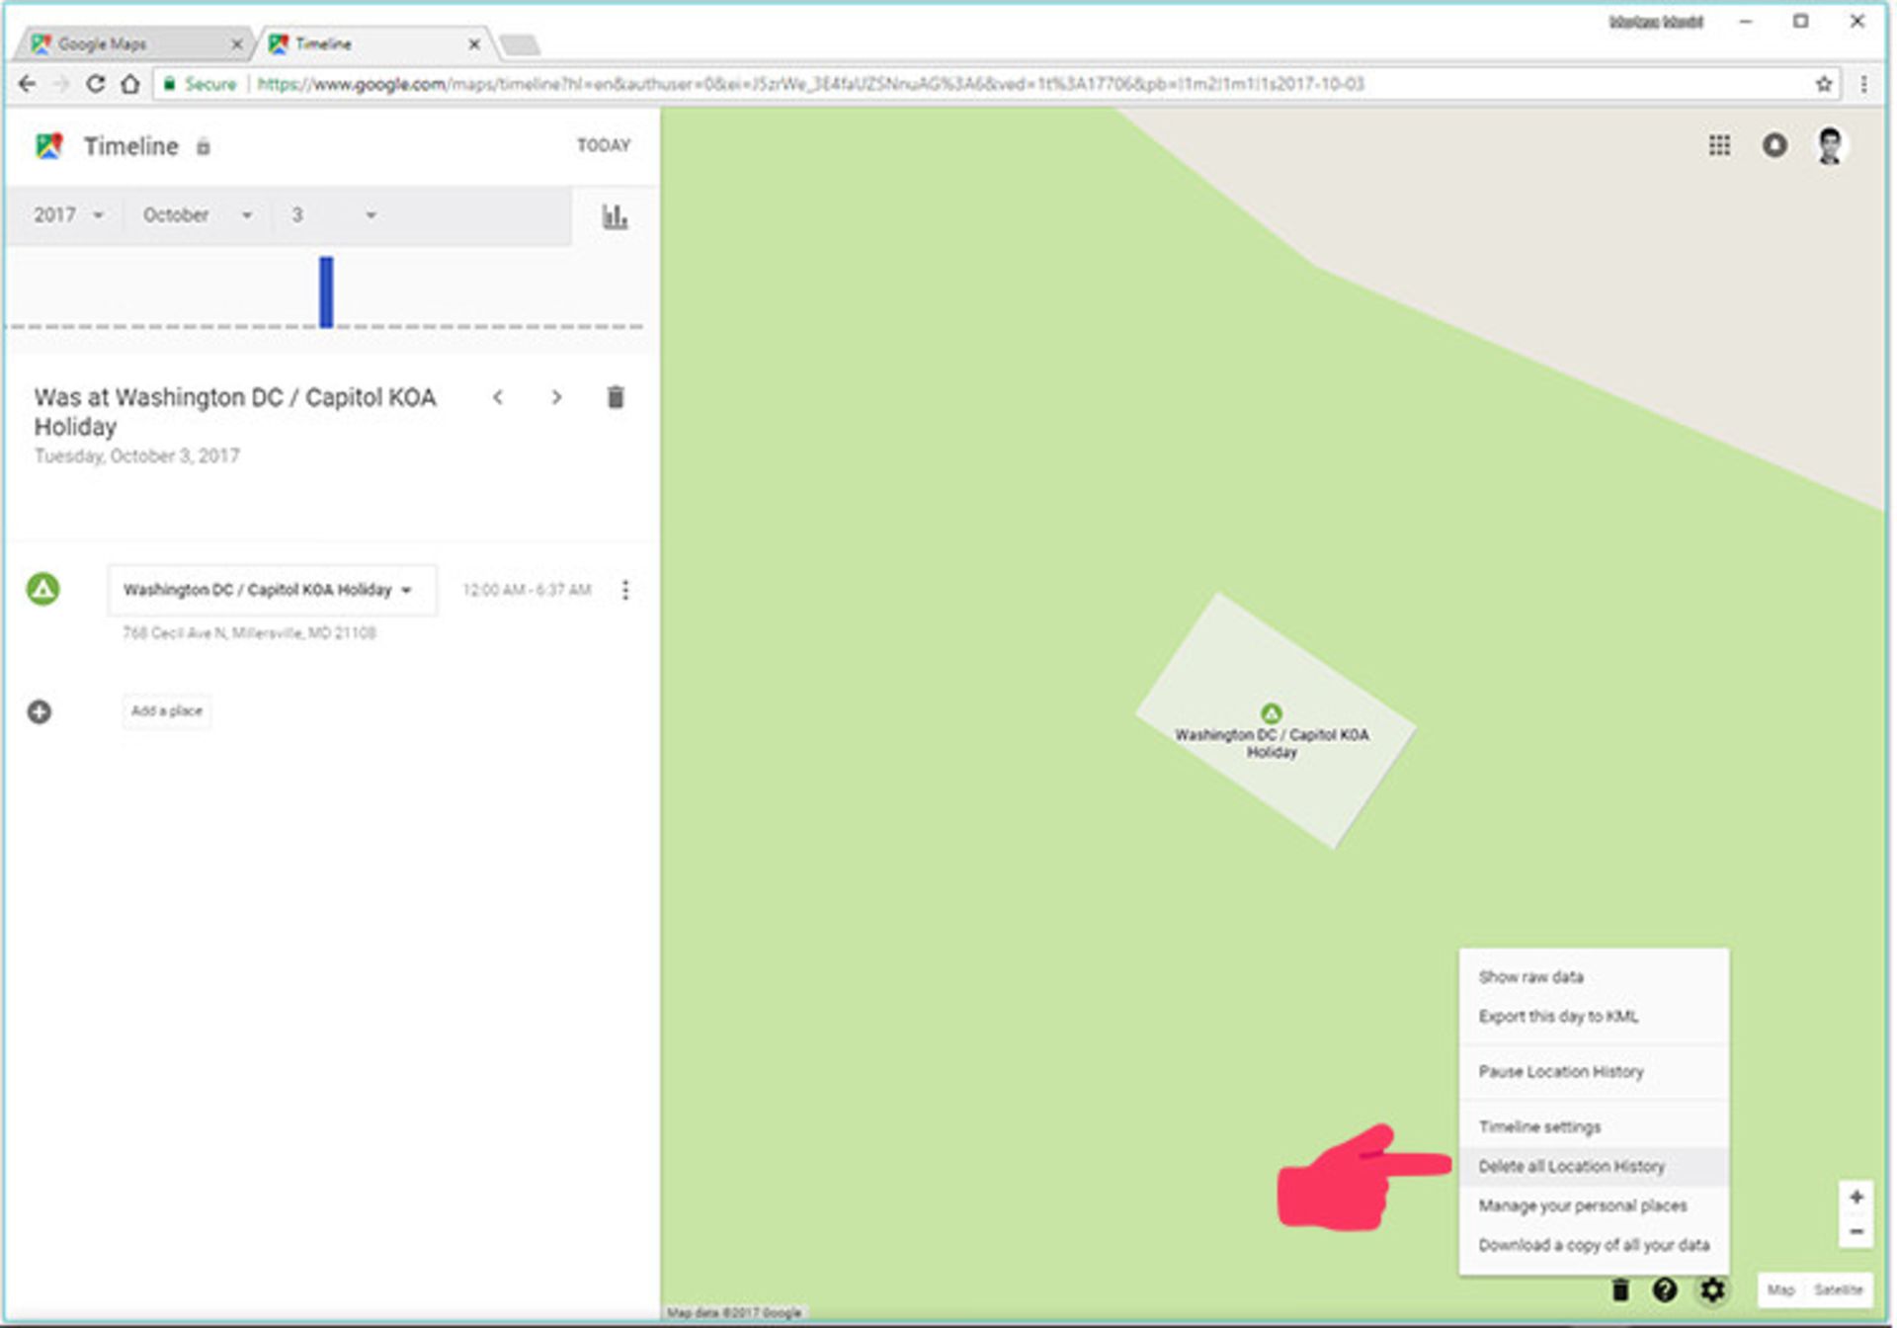
Task: Go to browser home page
Action: (x=130, y=84)
